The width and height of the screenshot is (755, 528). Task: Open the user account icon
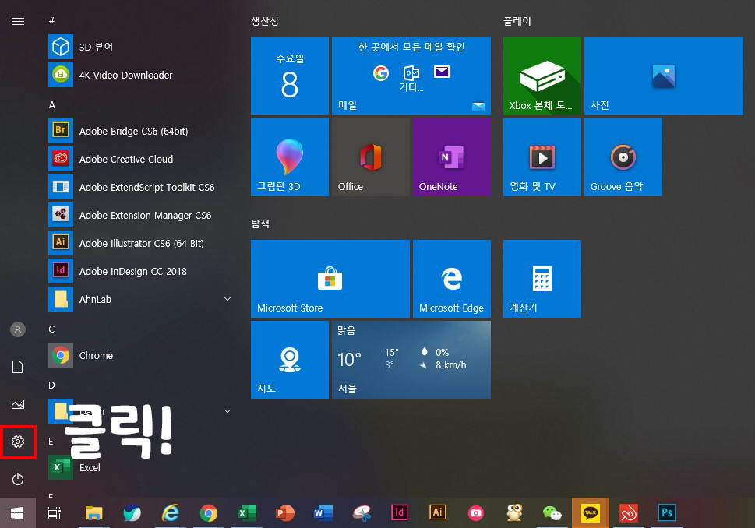point(18,329)
